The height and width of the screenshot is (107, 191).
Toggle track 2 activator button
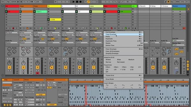click(23, 67)
